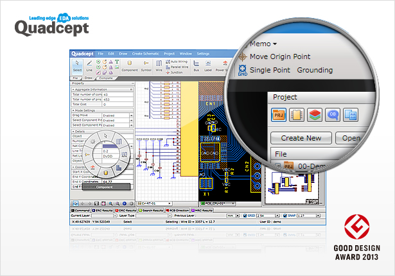This screenshot has width=395, height=276.
Task: Open the Edit menu
Action: pos(111,54)
